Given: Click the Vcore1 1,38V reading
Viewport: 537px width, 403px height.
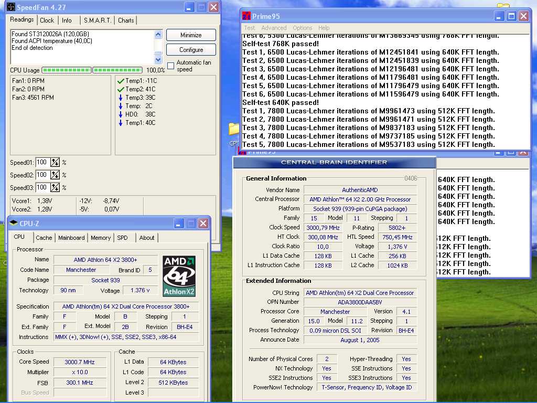Looking at the screenshot, I should pos(32,201).
